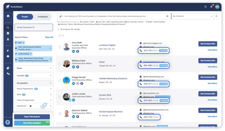Open Melissa Clark's Facebook icon
225x131 pixels.
[77, 67]
